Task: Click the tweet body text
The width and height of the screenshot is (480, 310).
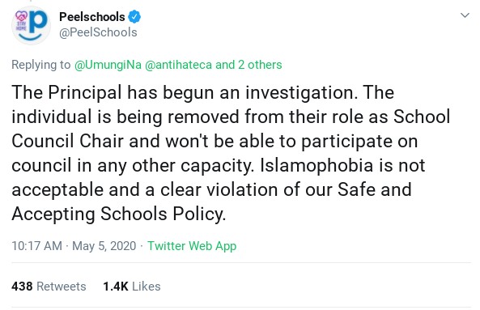Action: (231, 153)
